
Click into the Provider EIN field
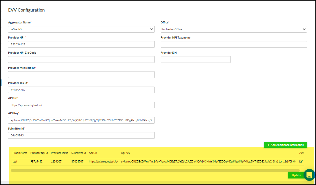[x=195, y=59]
